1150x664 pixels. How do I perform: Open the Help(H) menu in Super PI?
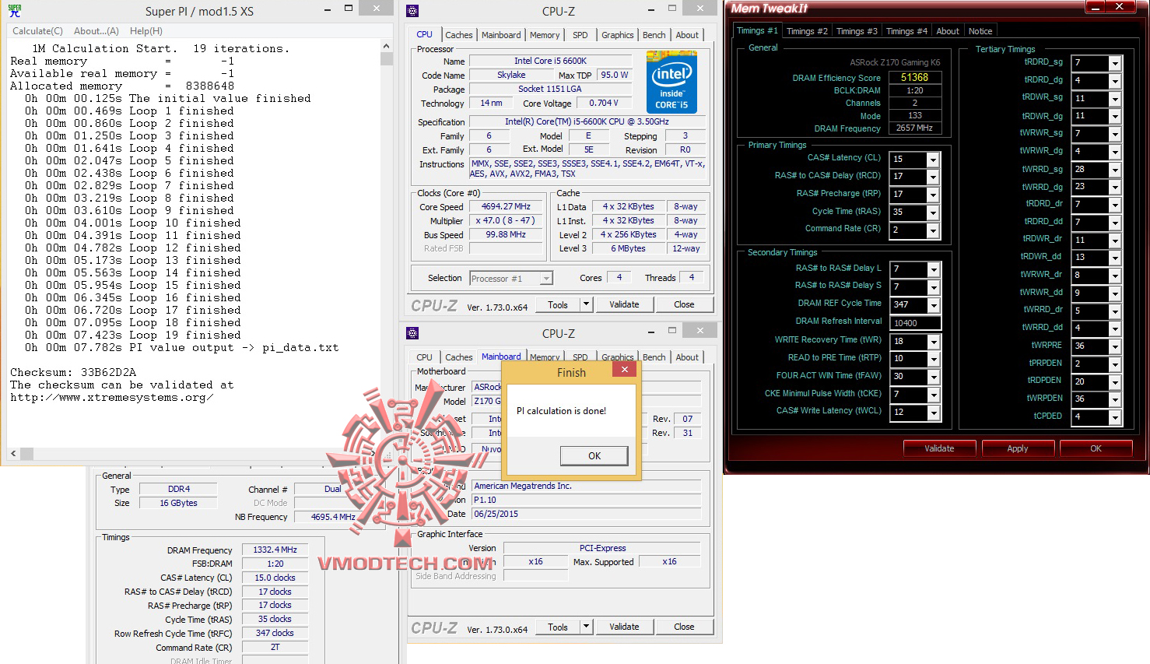pyautogui.click(x=146, y=31)
